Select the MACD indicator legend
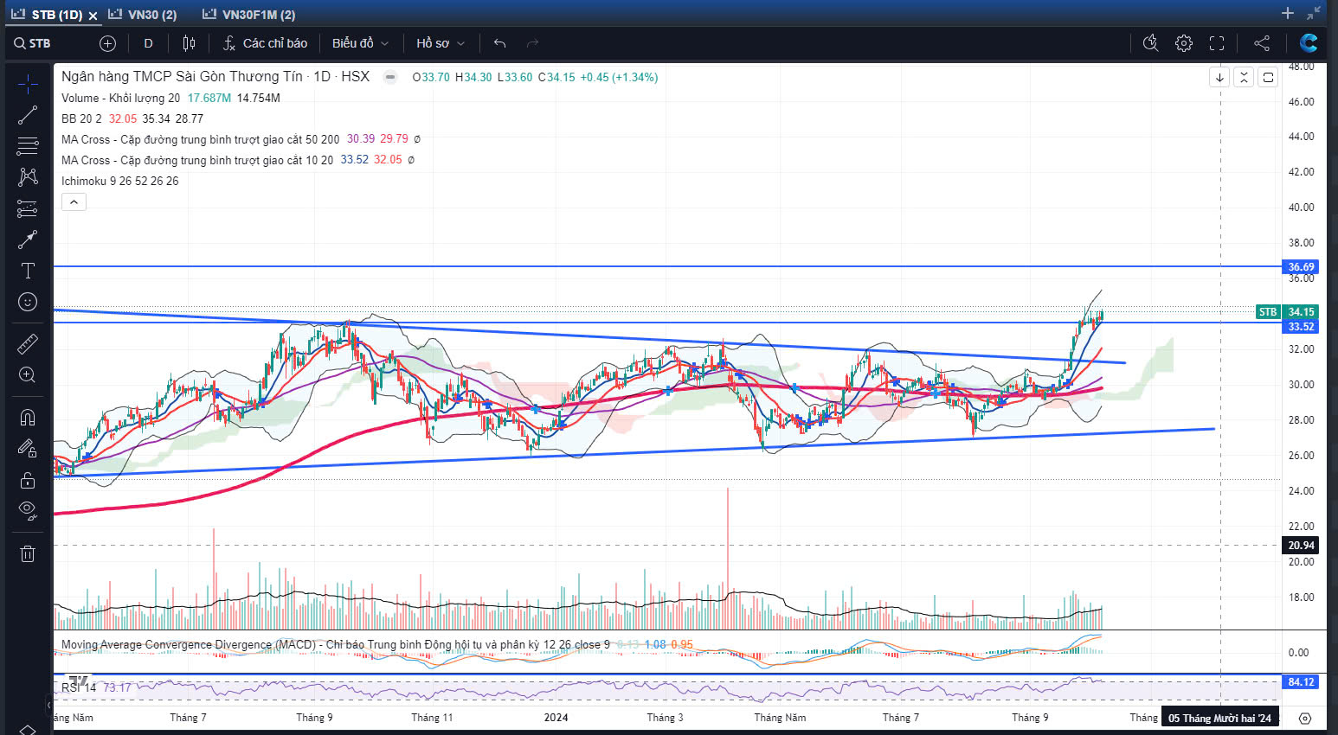The height and width of the screenshot is (735, 1338). (335, 645)
